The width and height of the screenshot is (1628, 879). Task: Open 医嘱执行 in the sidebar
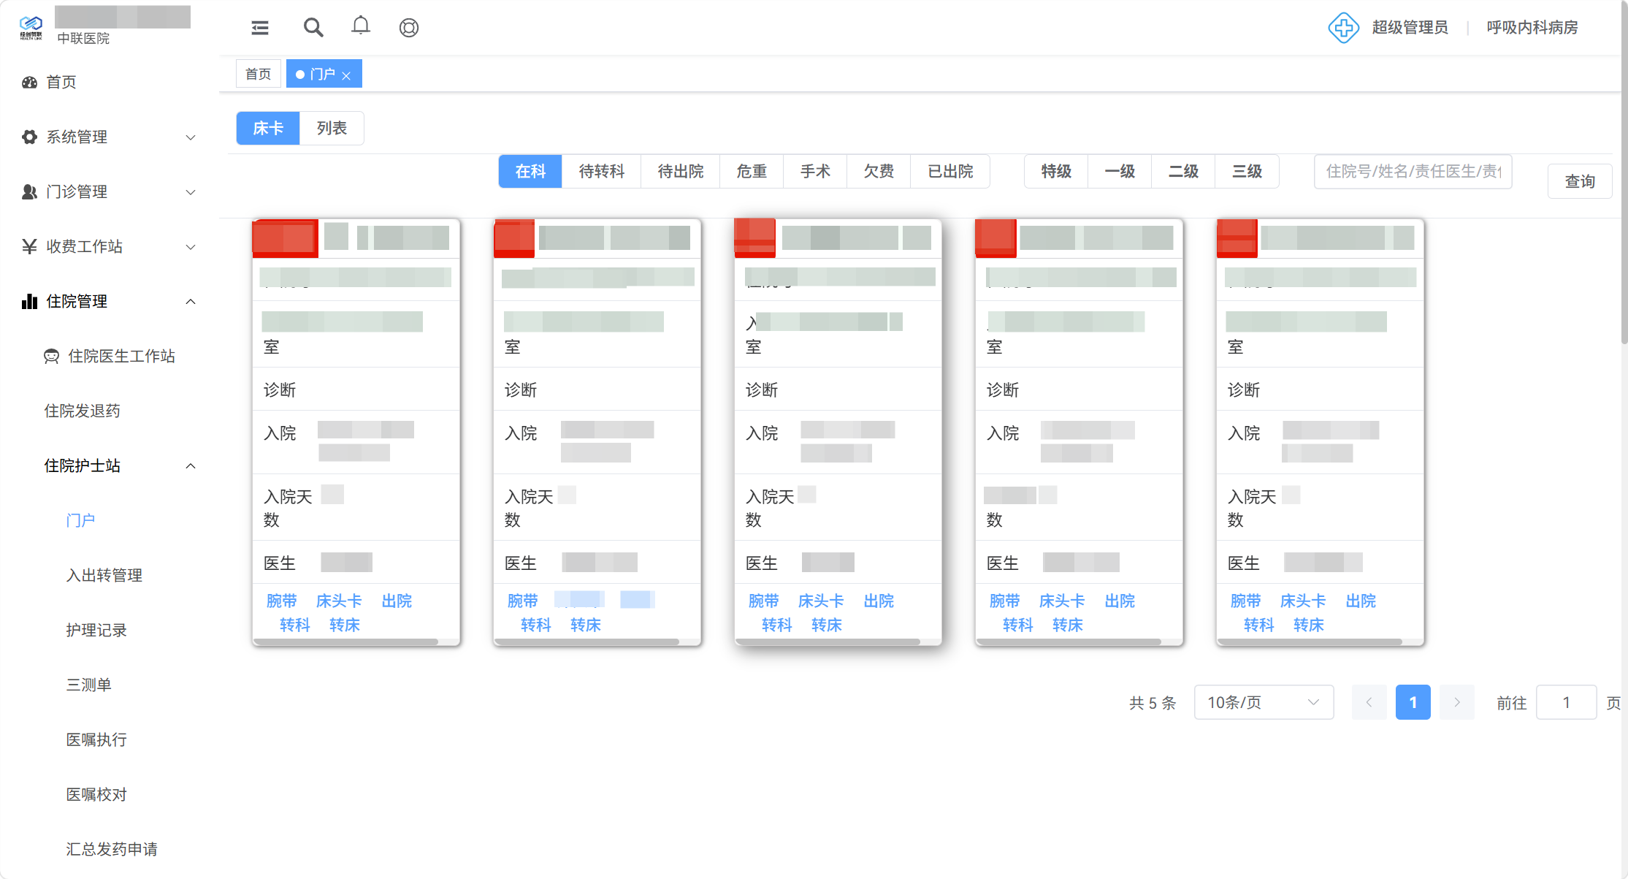(96, 739)
